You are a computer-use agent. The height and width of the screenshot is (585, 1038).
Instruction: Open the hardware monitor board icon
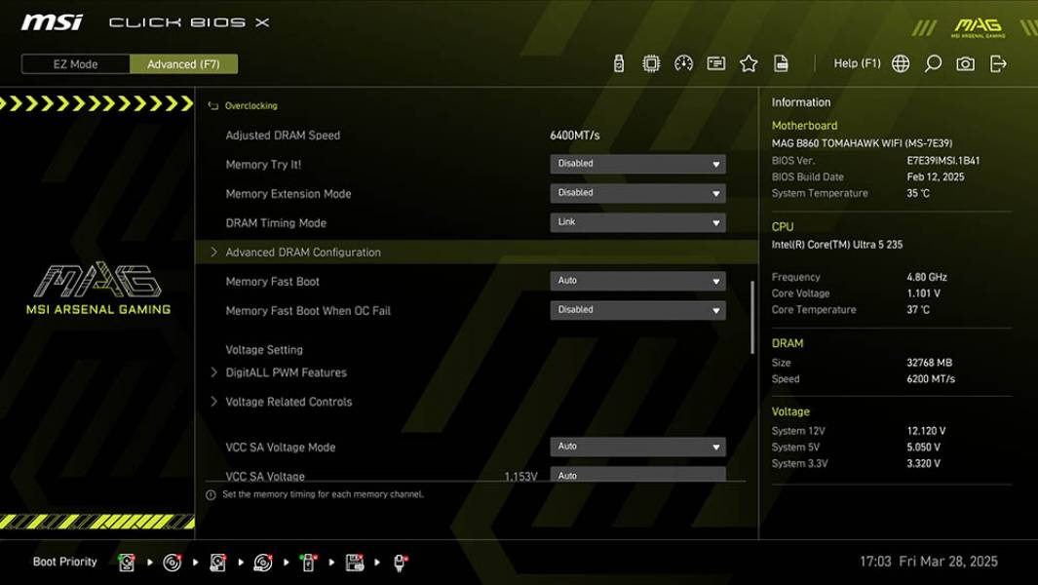click(715, 63)
